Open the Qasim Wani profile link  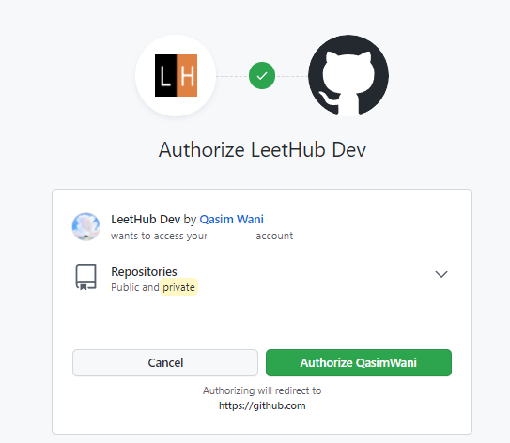(x=231, y=219)
